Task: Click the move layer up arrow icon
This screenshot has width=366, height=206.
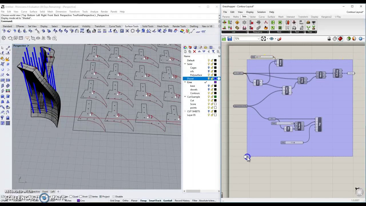Action: tap(199, 51)
